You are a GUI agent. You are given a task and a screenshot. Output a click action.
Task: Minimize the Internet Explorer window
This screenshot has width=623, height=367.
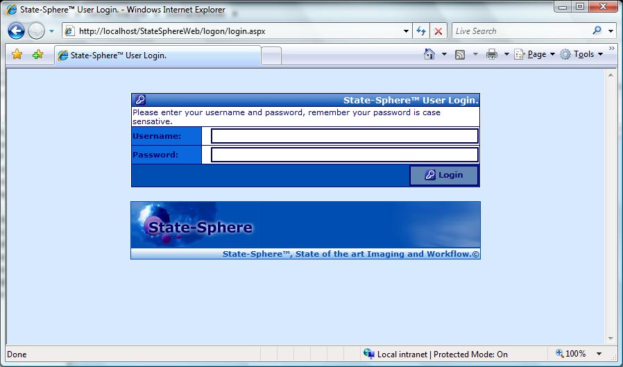pos(563,7)
